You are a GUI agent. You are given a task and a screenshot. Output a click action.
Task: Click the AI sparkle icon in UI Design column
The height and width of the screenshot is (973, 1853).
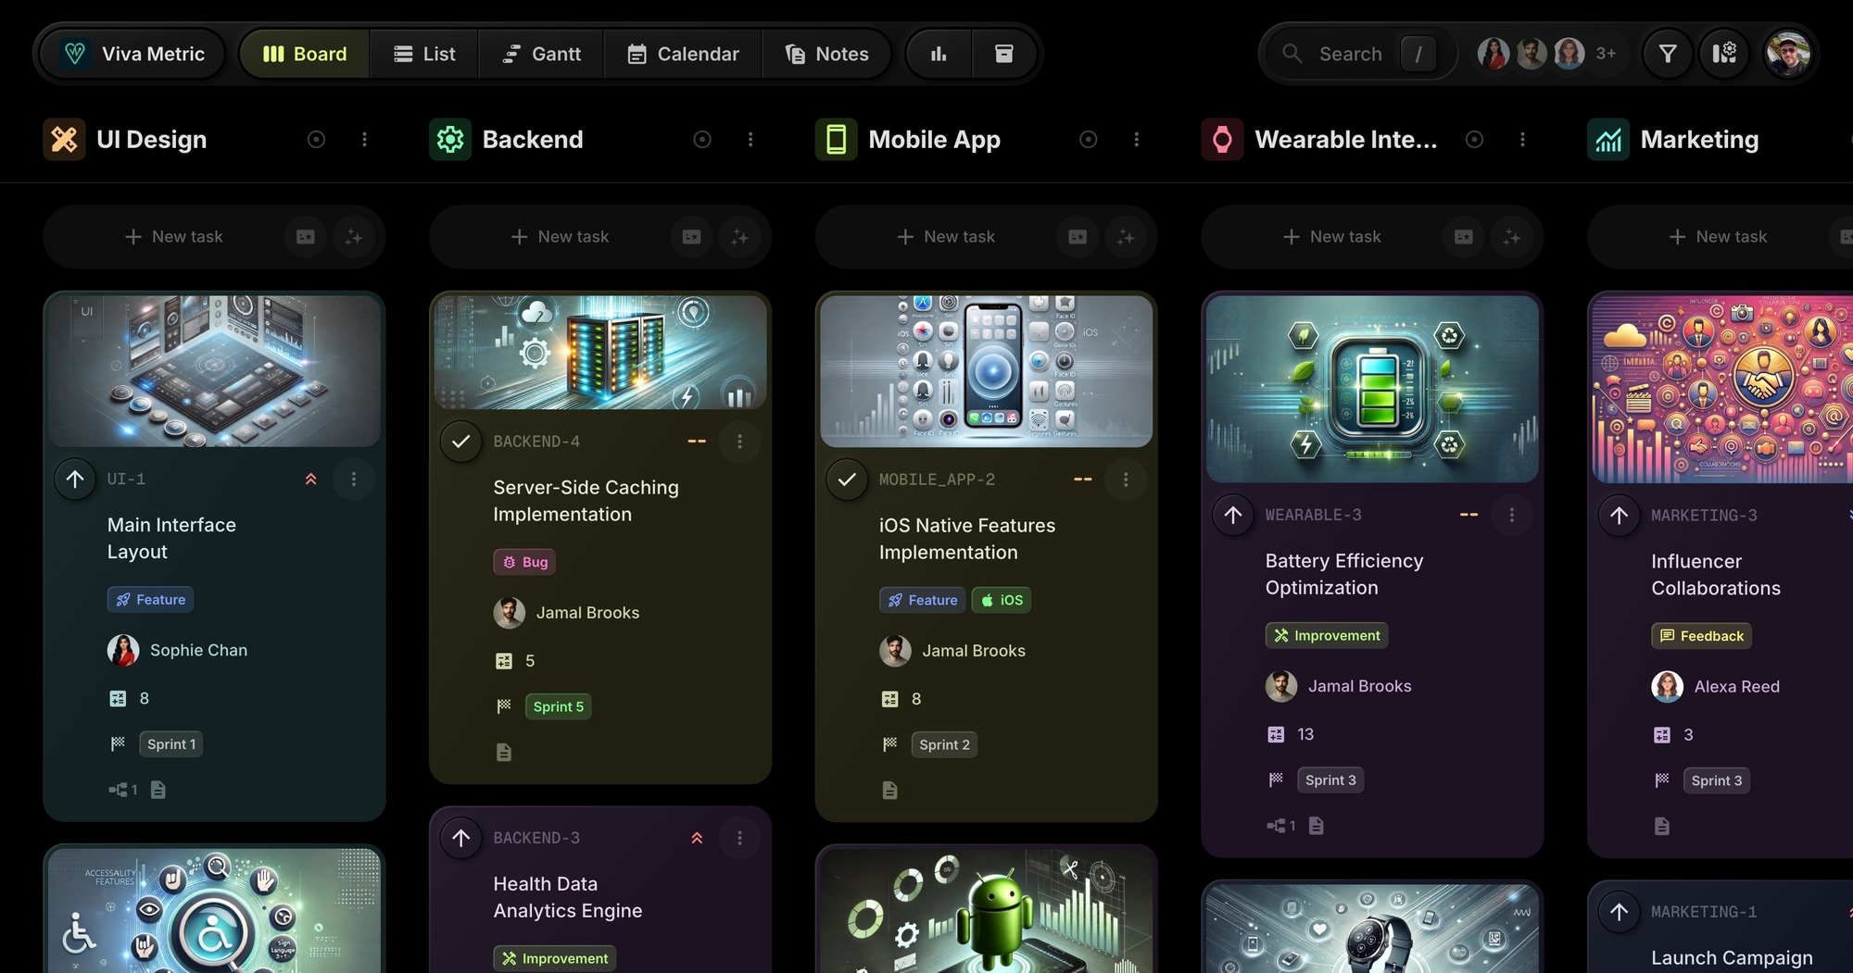click(353, 237)
